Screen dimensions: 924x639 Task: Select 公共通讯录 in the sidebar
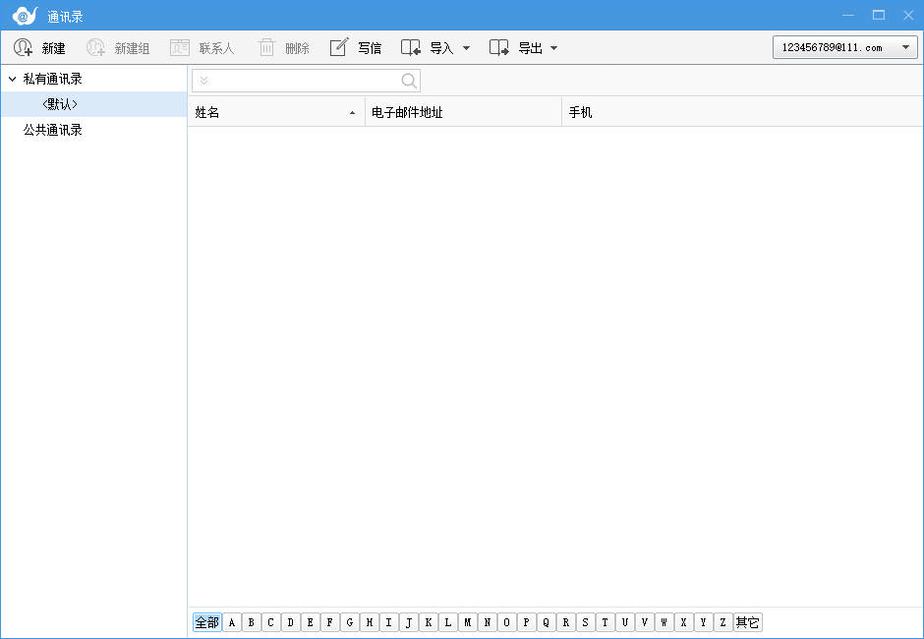pyautogui.click(x=52, y=130)
